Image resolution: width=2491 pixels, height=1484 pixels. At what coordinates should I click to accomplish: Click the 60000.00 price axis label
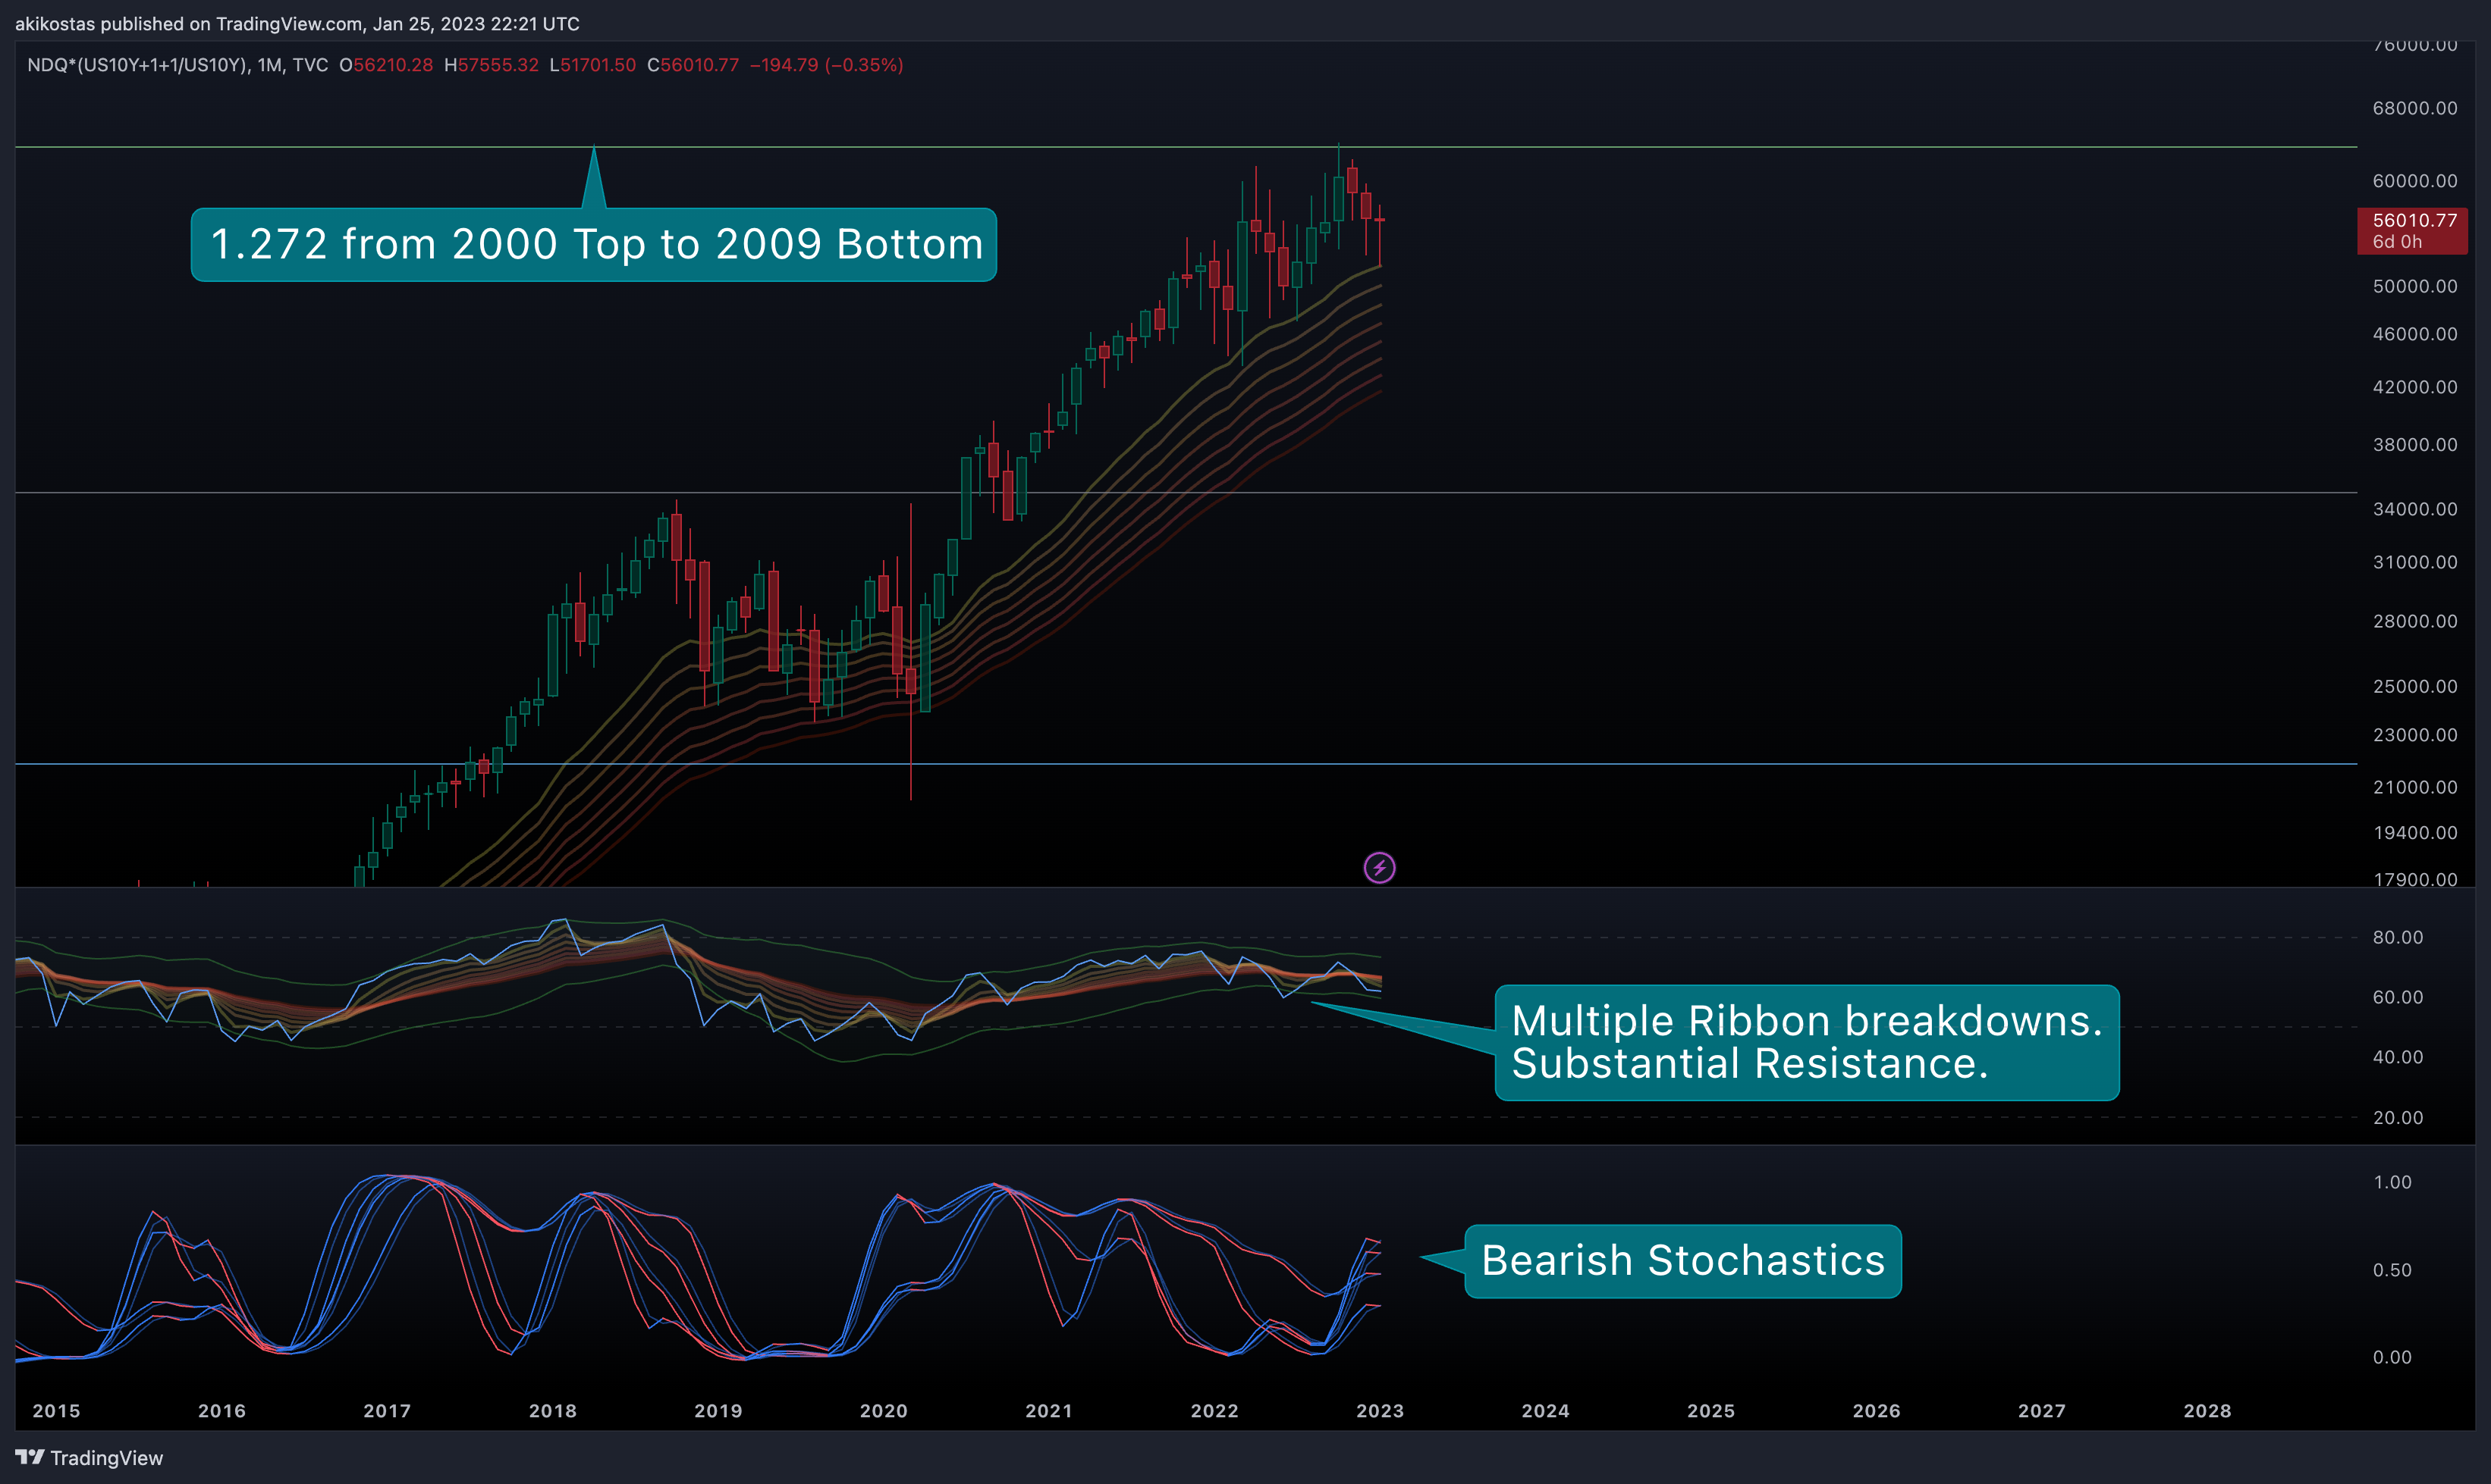pos(2415,181)
